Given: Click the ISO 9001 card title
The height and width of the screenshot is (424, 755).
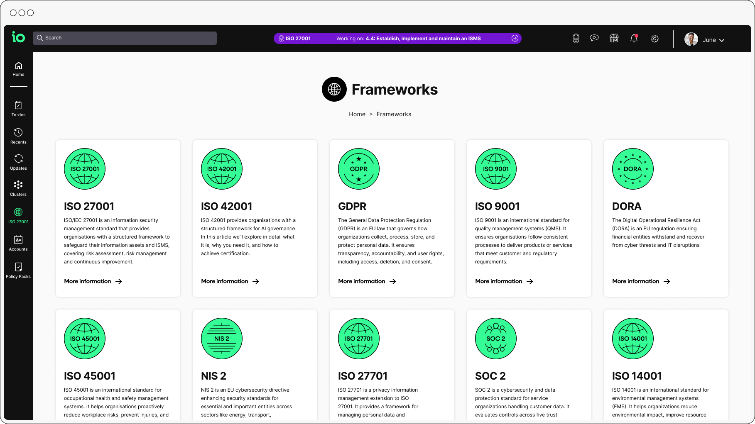Looking at the screenshot, I should [498, 206].
